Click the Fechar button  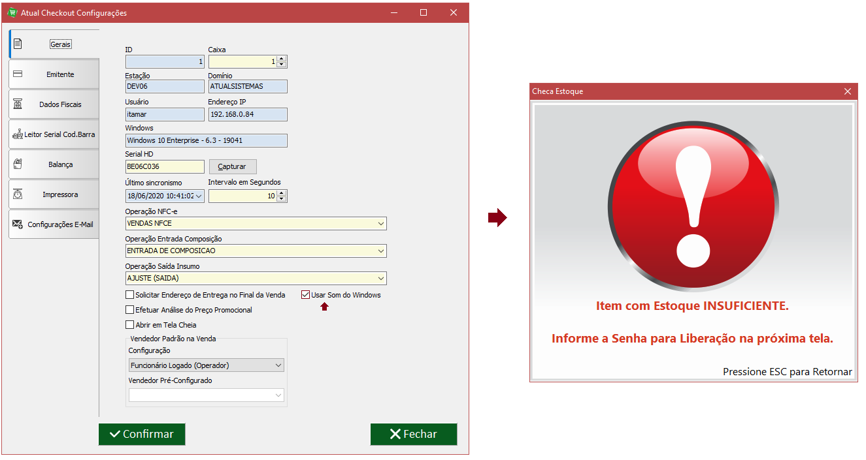[x=414, y=435]
